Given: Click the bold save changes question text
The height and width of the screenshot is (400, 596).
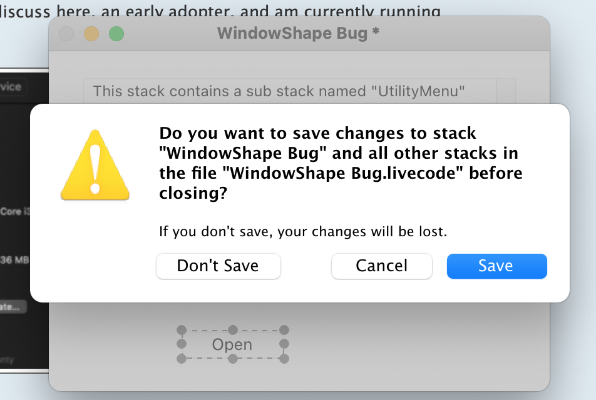Looking at the screenshot, I should pyautogui.click(x=341, y=163).
